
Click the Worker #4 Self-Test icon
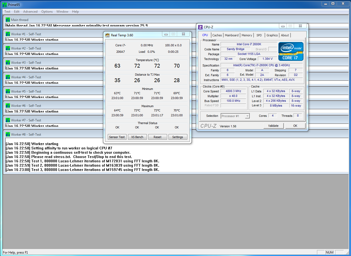point(8,77)
